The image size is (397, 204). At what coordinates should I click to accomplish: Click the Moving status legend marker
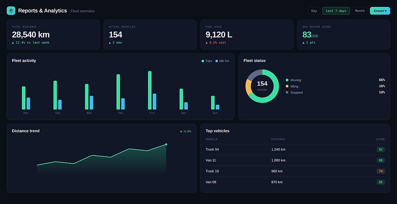[287, 80]
